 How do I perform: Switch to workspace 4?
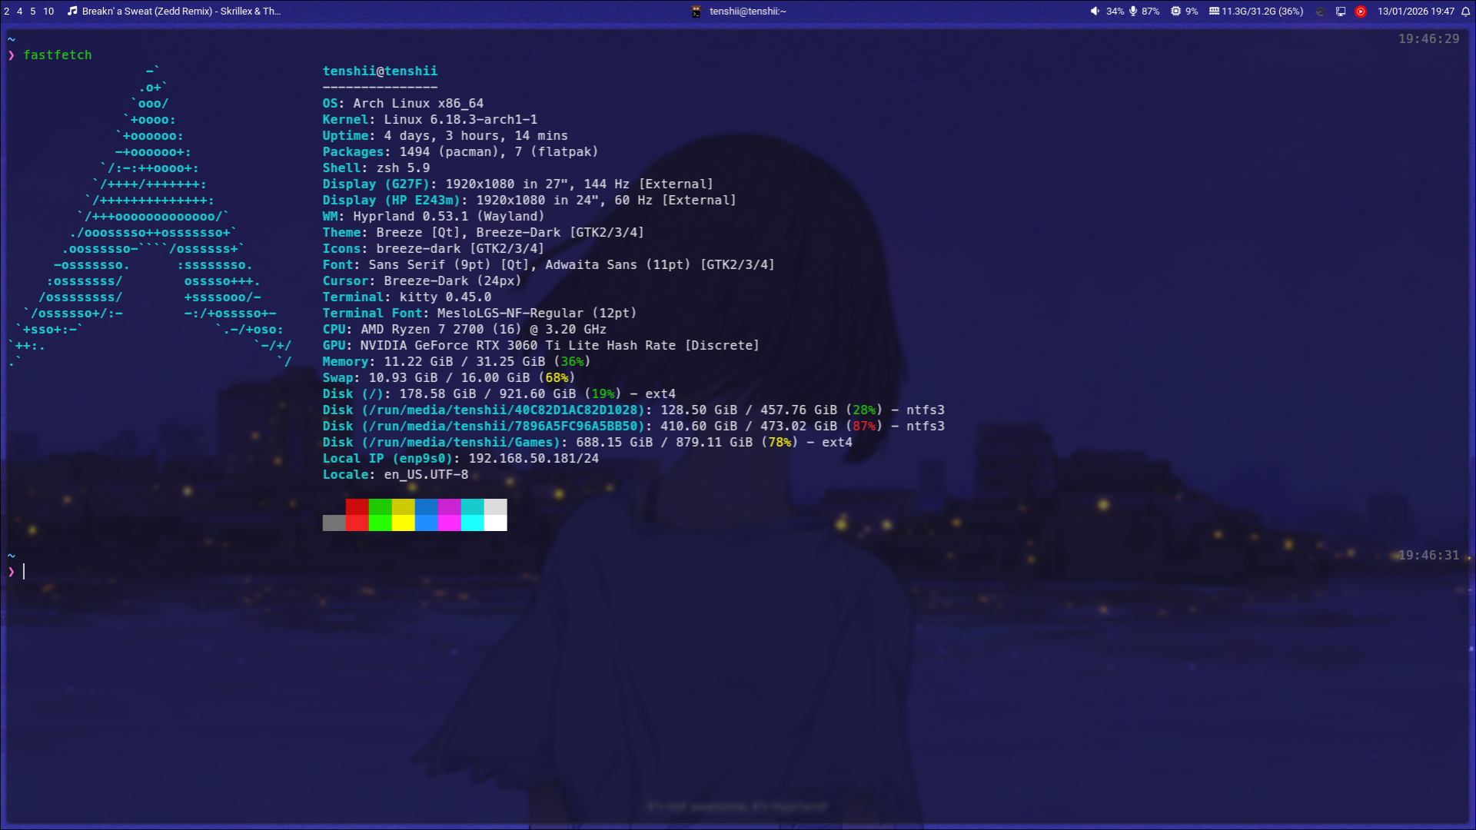point(19,12)
